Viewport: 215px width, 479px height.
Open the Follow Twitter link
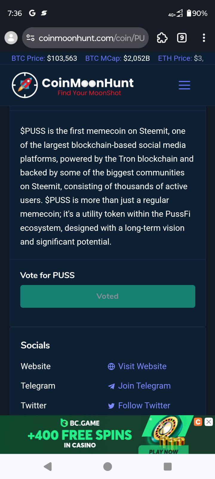[144, 405]
